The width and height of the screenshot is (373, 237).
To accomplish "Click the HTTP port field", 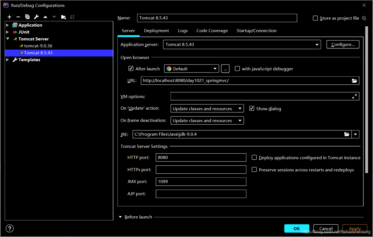I will (201, 157).
